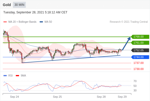Select the Gold instrument title
Image resolution: width=150 pixels, height=101 pixels.
(x=7, y=5)
